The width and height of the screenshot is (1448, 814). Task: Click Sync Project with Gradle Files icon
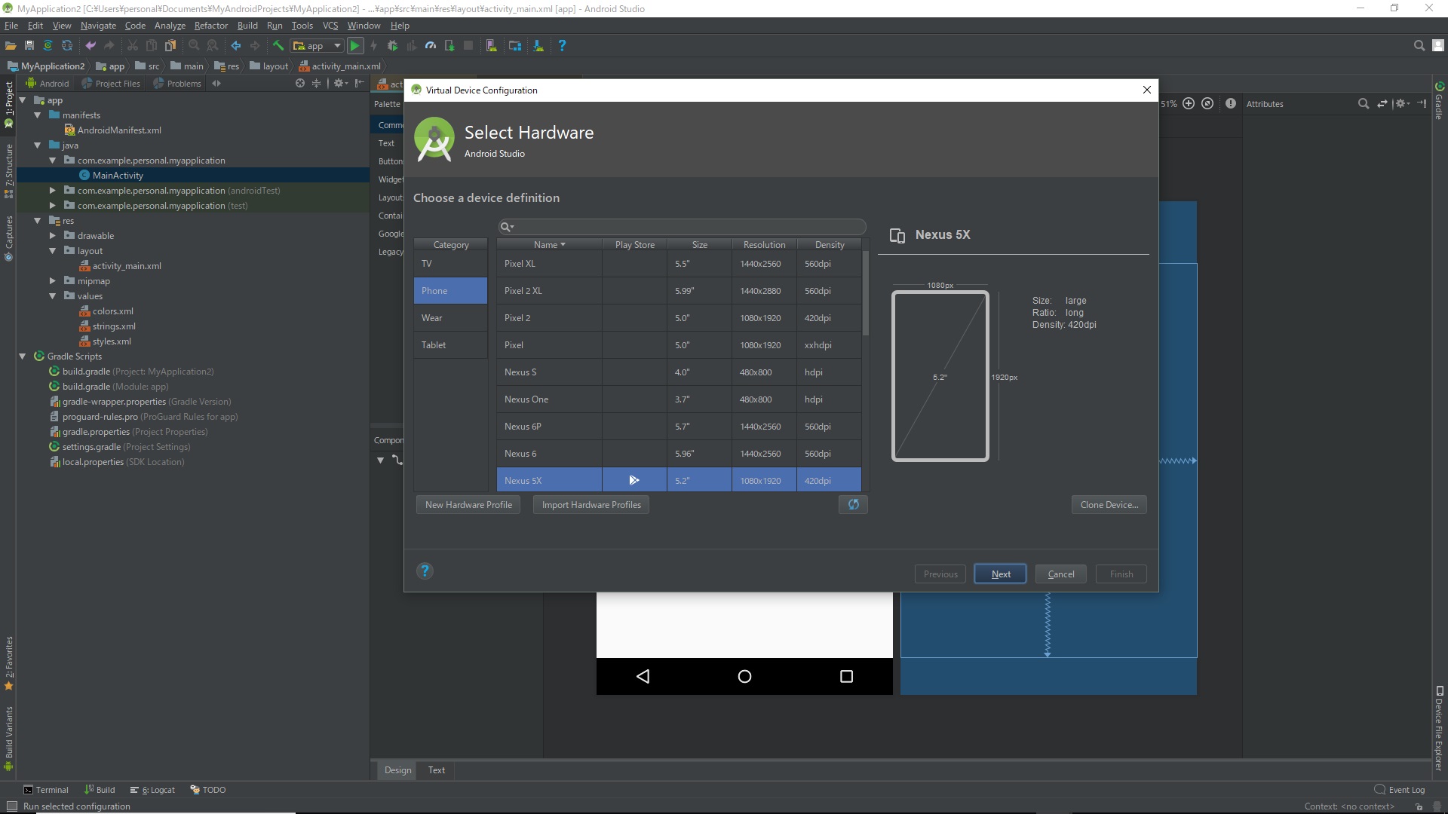tap(48, 46)
